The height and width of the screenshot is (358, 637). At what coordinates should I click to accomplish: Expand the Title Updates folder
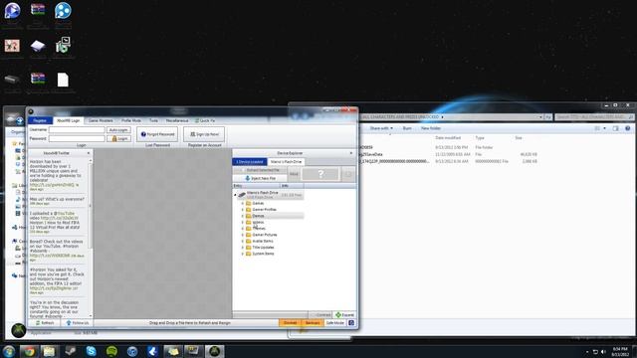[243, 248]
